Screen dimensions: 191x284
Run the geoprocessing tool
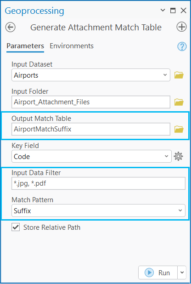click(x=158, y=273)
